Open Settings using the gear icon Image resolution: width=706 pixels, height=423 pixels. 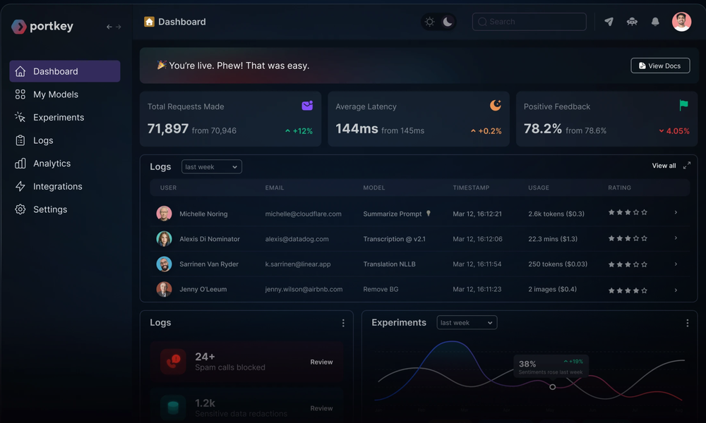20,209
